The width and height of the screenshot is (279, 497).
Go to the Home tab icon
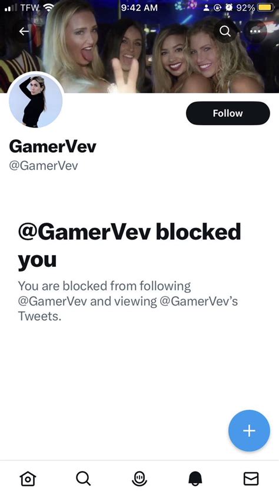coord(28,478)
